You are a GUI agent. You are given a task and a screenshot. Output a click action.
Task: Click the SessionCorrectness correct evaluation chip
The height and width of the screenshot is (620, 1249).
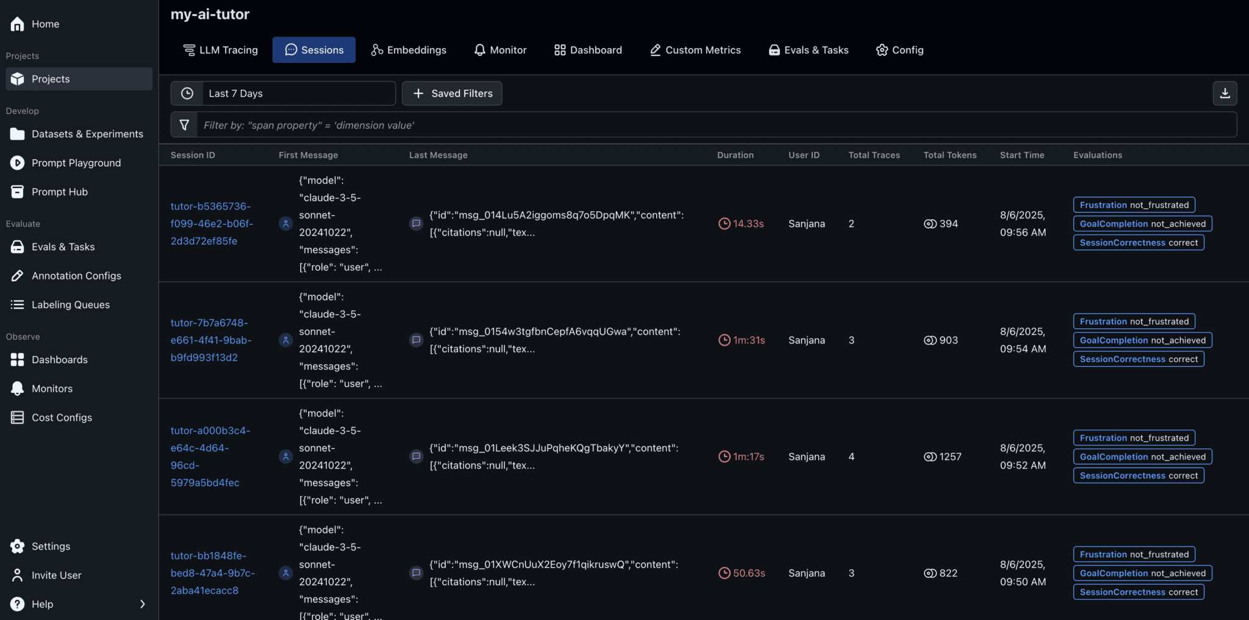[1138, 242]
